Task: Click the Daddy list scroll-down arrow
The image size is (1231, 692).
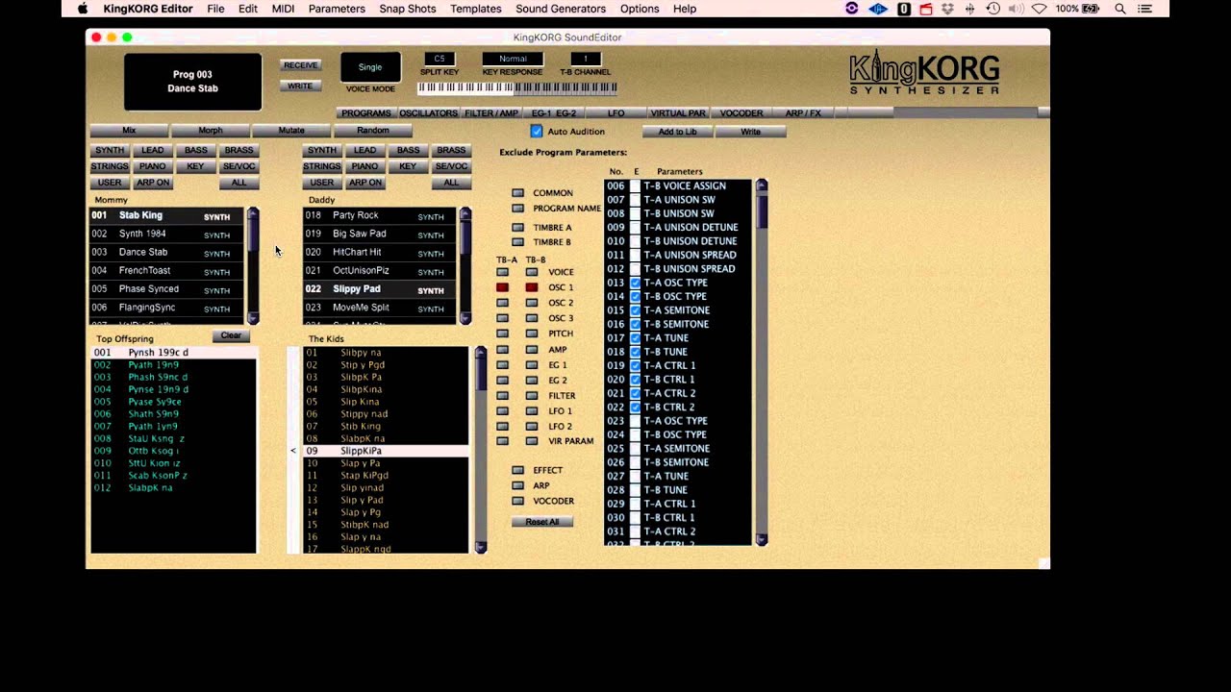Action: [465, 317]
